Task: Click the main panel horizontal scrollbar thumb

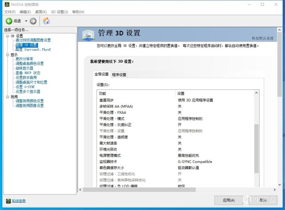Action: click(x=139, y=190)
